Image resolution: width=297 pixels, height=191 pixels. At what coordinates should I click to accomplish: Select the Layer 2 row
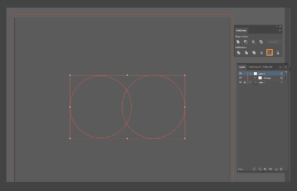pos(263,73)
